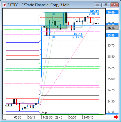
Task: Click the 35.00 price axis label
Action: (111, 79)
